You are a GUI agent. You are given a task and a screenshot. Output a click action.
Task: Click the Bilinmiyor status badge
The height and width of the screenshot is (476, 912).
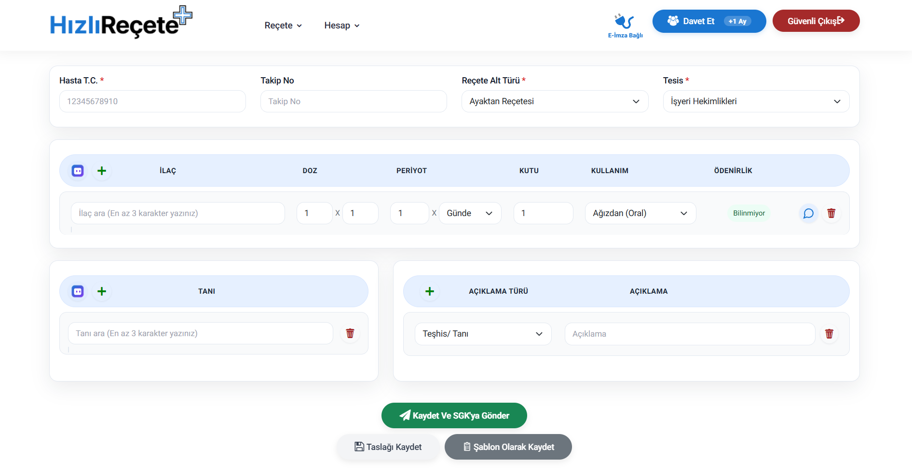749,213
